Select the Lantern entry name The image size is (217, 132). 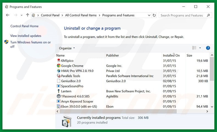point(66,91)
